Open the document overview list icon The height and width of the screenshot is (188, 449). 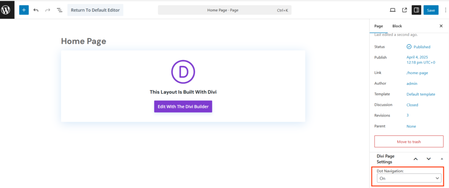60,10
